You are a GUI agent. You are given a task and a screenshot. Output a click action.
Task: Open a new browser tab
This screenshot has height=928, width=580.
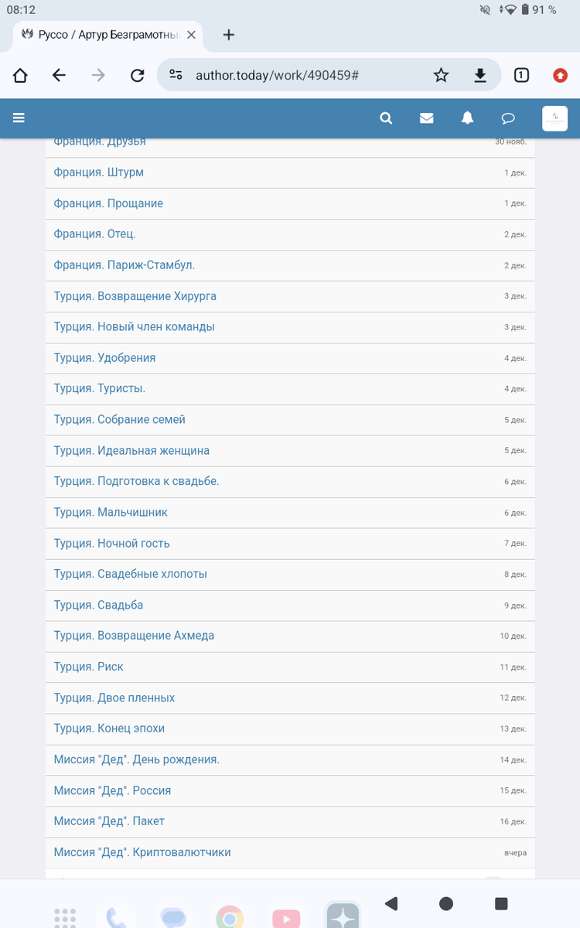[x=228, y=35]
